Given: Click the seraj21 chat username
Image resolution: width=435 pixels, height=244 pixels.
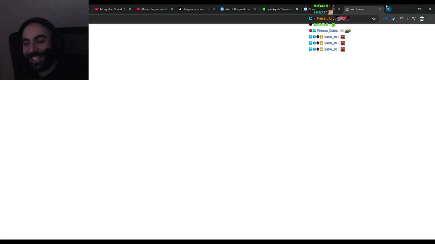Looking at the screenshot, I should (x=319, y=12).
